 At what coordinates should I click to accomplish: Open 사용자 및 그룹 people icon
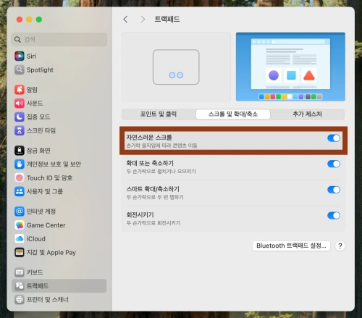[x=20, y=191]
